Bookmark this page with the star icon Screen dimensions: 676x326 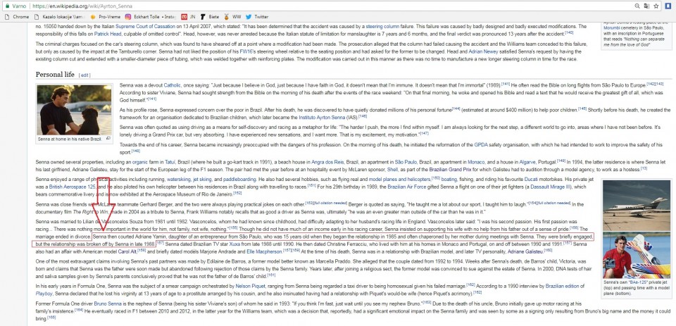[656, 6]
